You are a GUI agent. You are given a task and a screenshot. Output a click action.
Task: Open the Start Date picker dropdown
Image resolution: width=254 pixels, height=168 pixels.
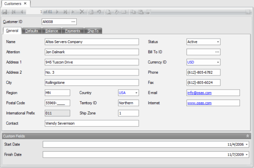click(247, 144)
